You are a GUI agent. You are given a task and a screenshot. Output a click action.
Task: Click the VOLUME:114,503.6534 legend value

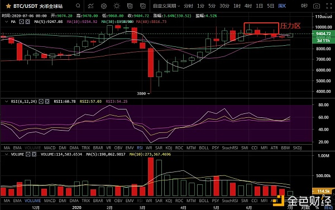pyautogui.click(x=61, y=154)
